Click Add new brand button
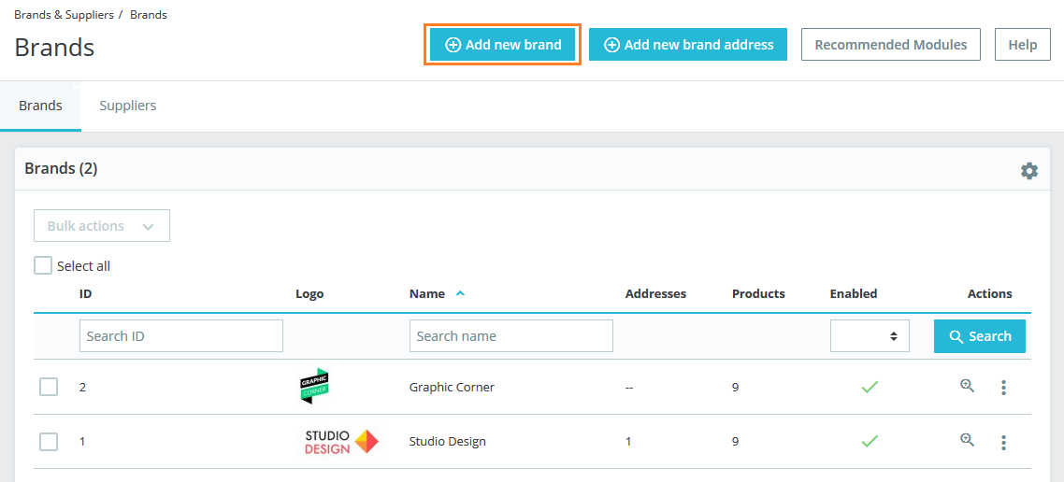This screenshot has height=482, width=1064. [x=503, y=45]
